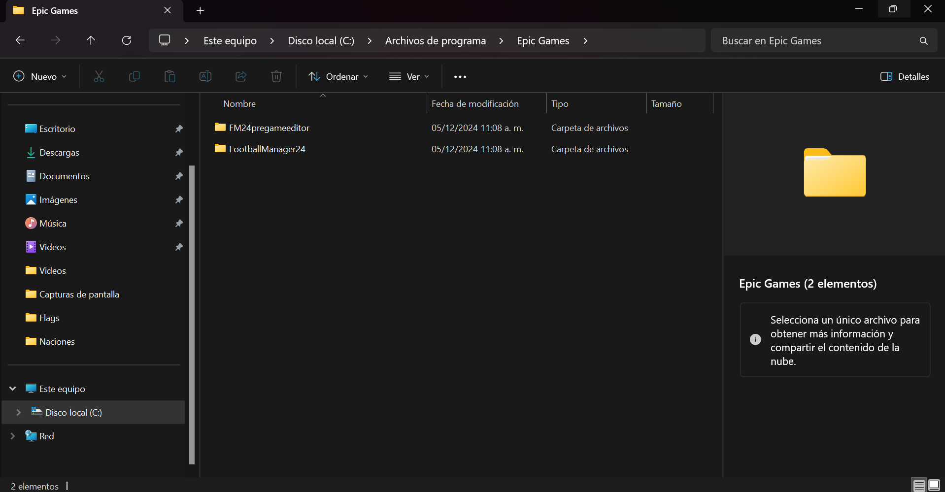Click the FM24pregameeditor folder icon
The height and width of the screenshot is (492, 945).
tap(220, 128)
